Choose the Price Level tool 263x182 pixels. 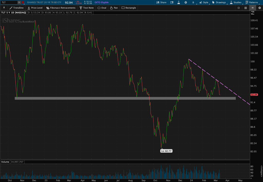click(35, 8)
